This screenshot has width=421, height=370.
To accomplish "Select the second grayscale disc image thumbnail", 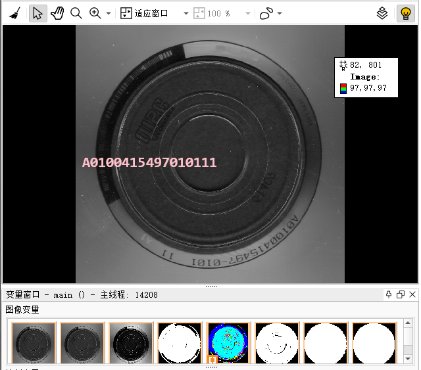I will pos(82,343).
